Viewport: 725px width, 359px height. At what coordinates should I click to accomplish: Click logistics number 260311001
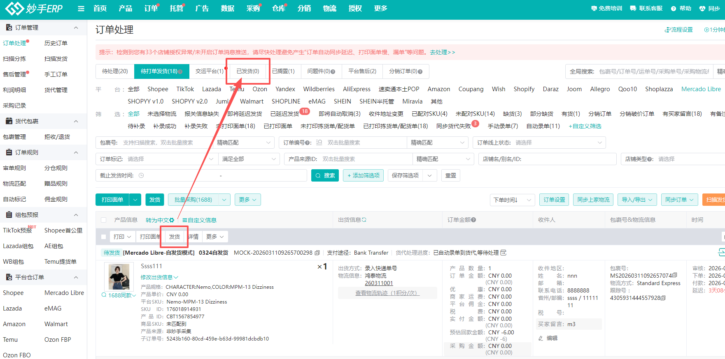(379, 283)
